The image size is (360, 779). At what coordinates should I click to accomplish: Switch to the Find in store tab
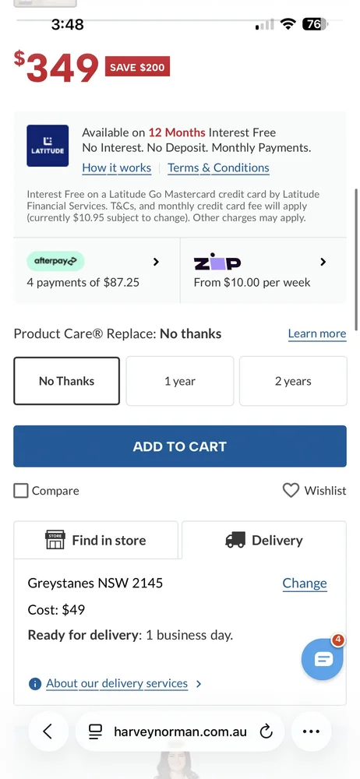click(96, 540)
